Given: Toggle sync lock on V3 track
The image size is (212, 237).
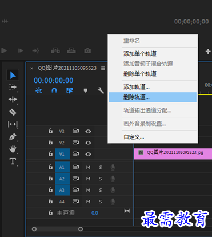Looking at the screenshot, I should [76, 131].
